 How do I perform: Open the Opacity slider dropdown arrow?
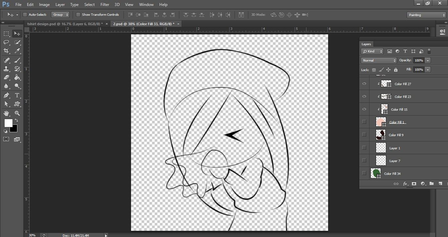click(428, 61)
